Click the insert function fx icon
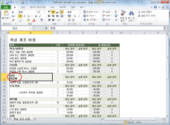Viewport: 170px width, 125px height. pos(46,28)
